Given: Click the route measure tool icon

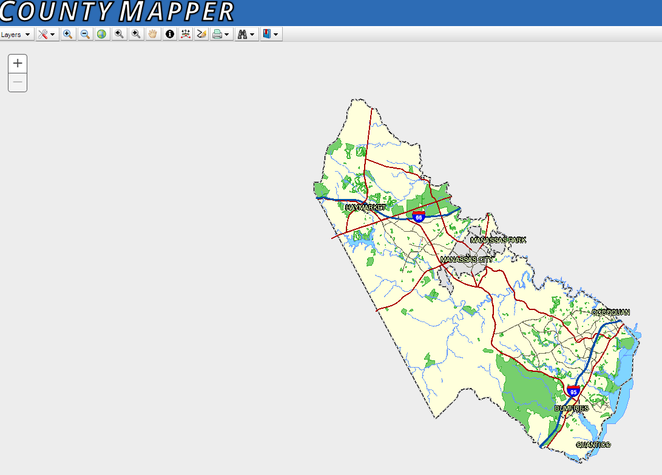Looking at the screenshot, I should click(x=186, y=34).
